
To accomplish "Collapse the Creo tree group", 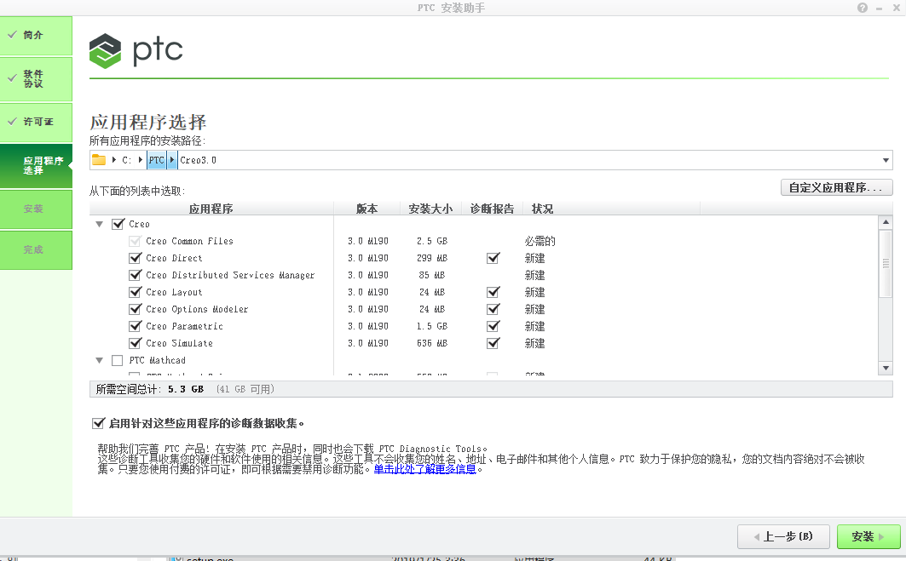I will point(100,224).
